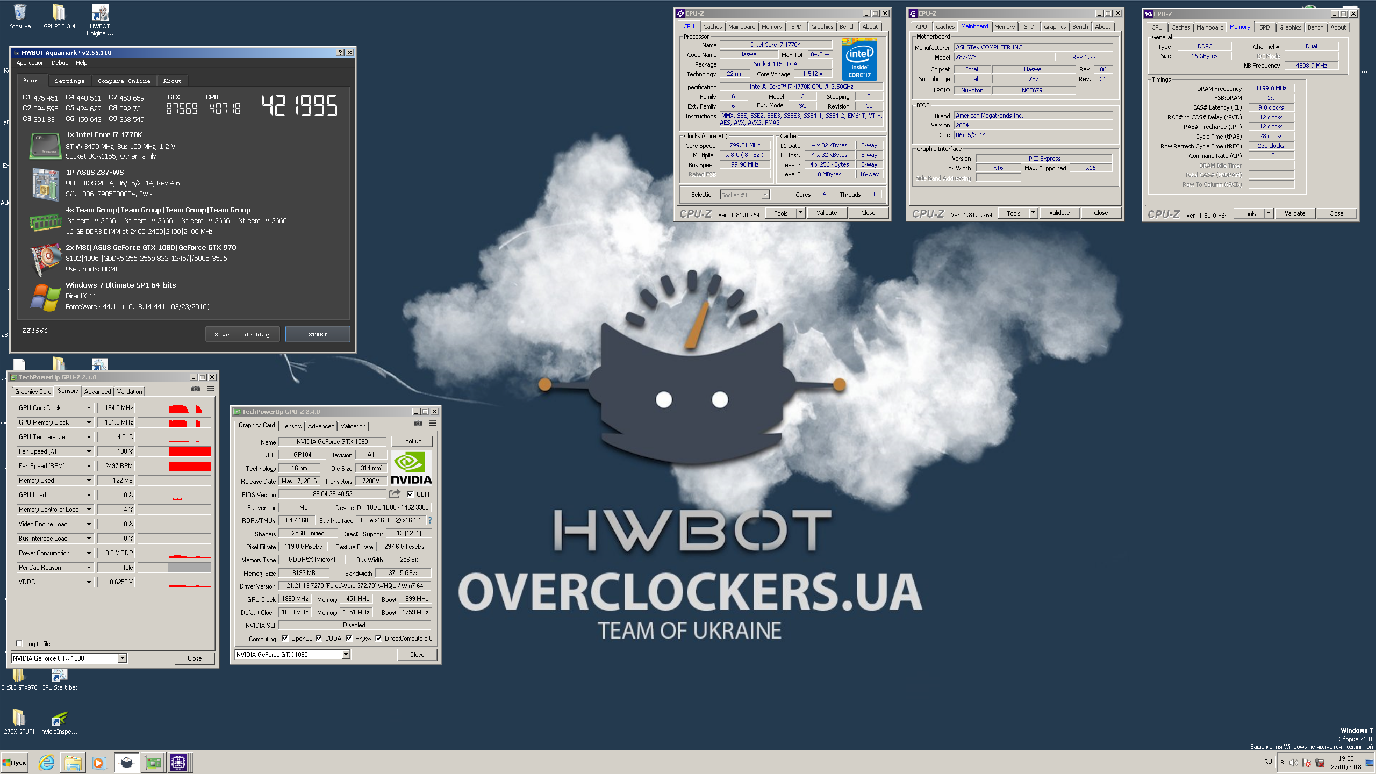Screen dimensions: 1376x774
Task: Click the NVIDIA logo in GPU-Z
Action: [x=411, y=468]
